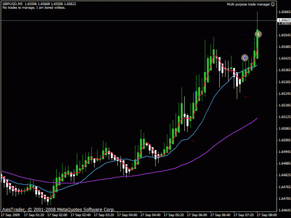Click the 1.64765 price scale value

pyautogui.click(x=284, y=187)
